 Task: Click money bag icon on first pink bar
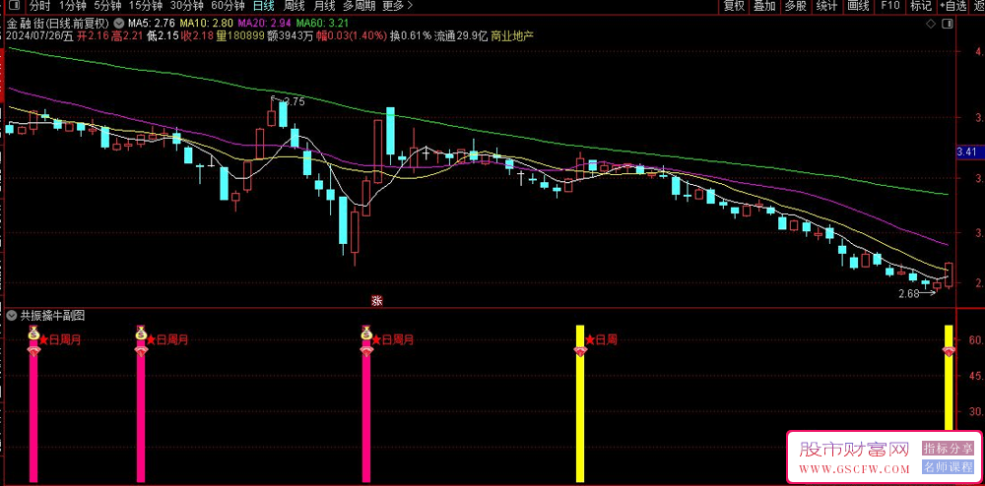point(33,334)
